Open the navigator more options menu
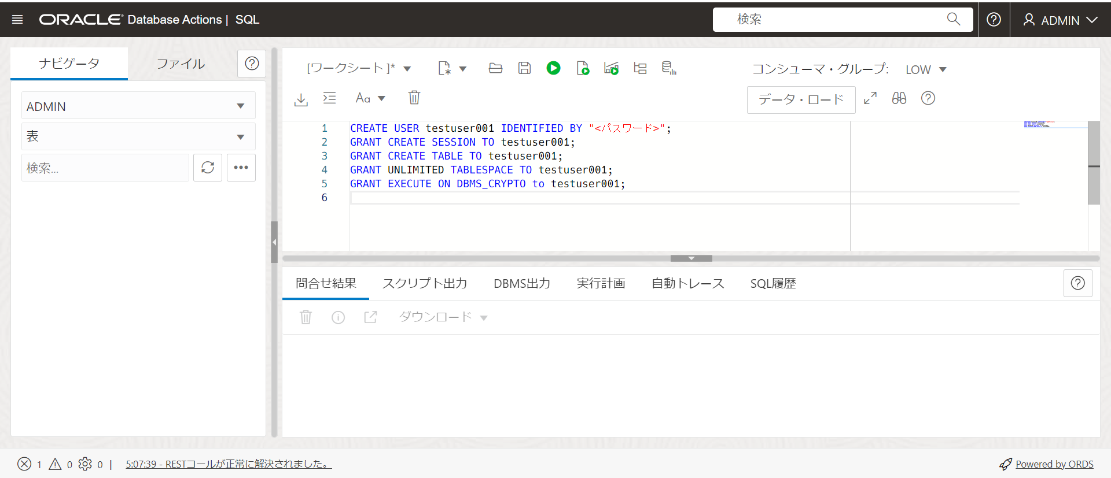 241,168
